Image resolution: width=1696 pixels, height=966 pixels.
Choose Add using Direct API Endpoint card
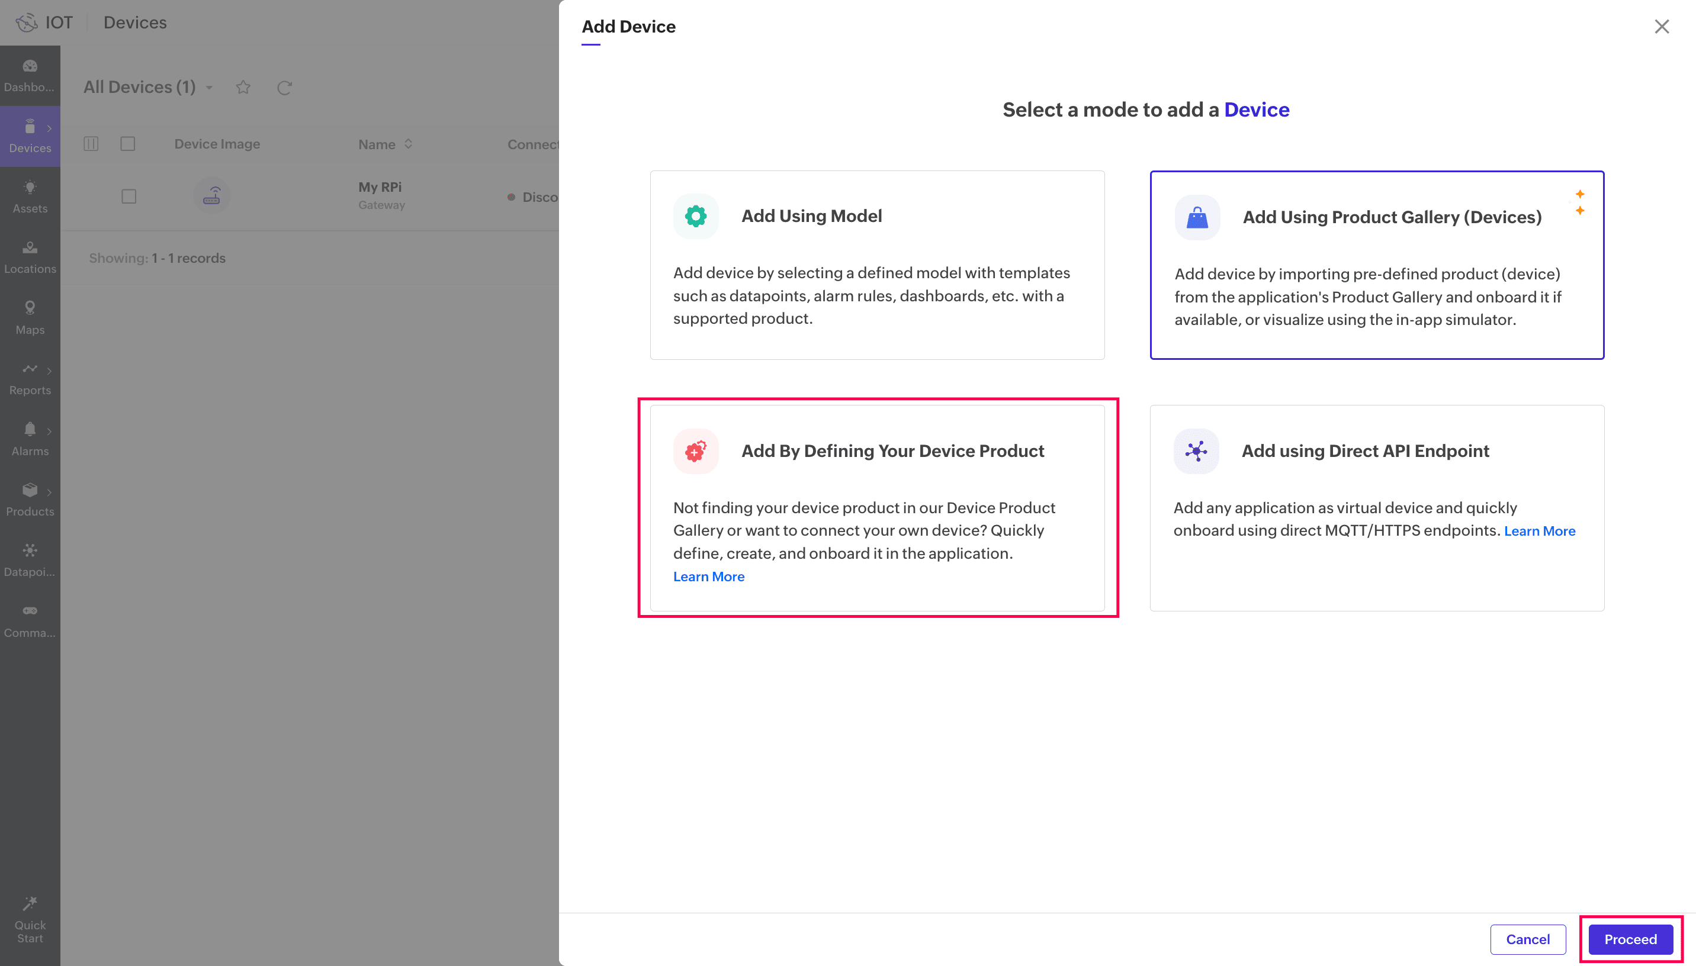coord(1376,507)
